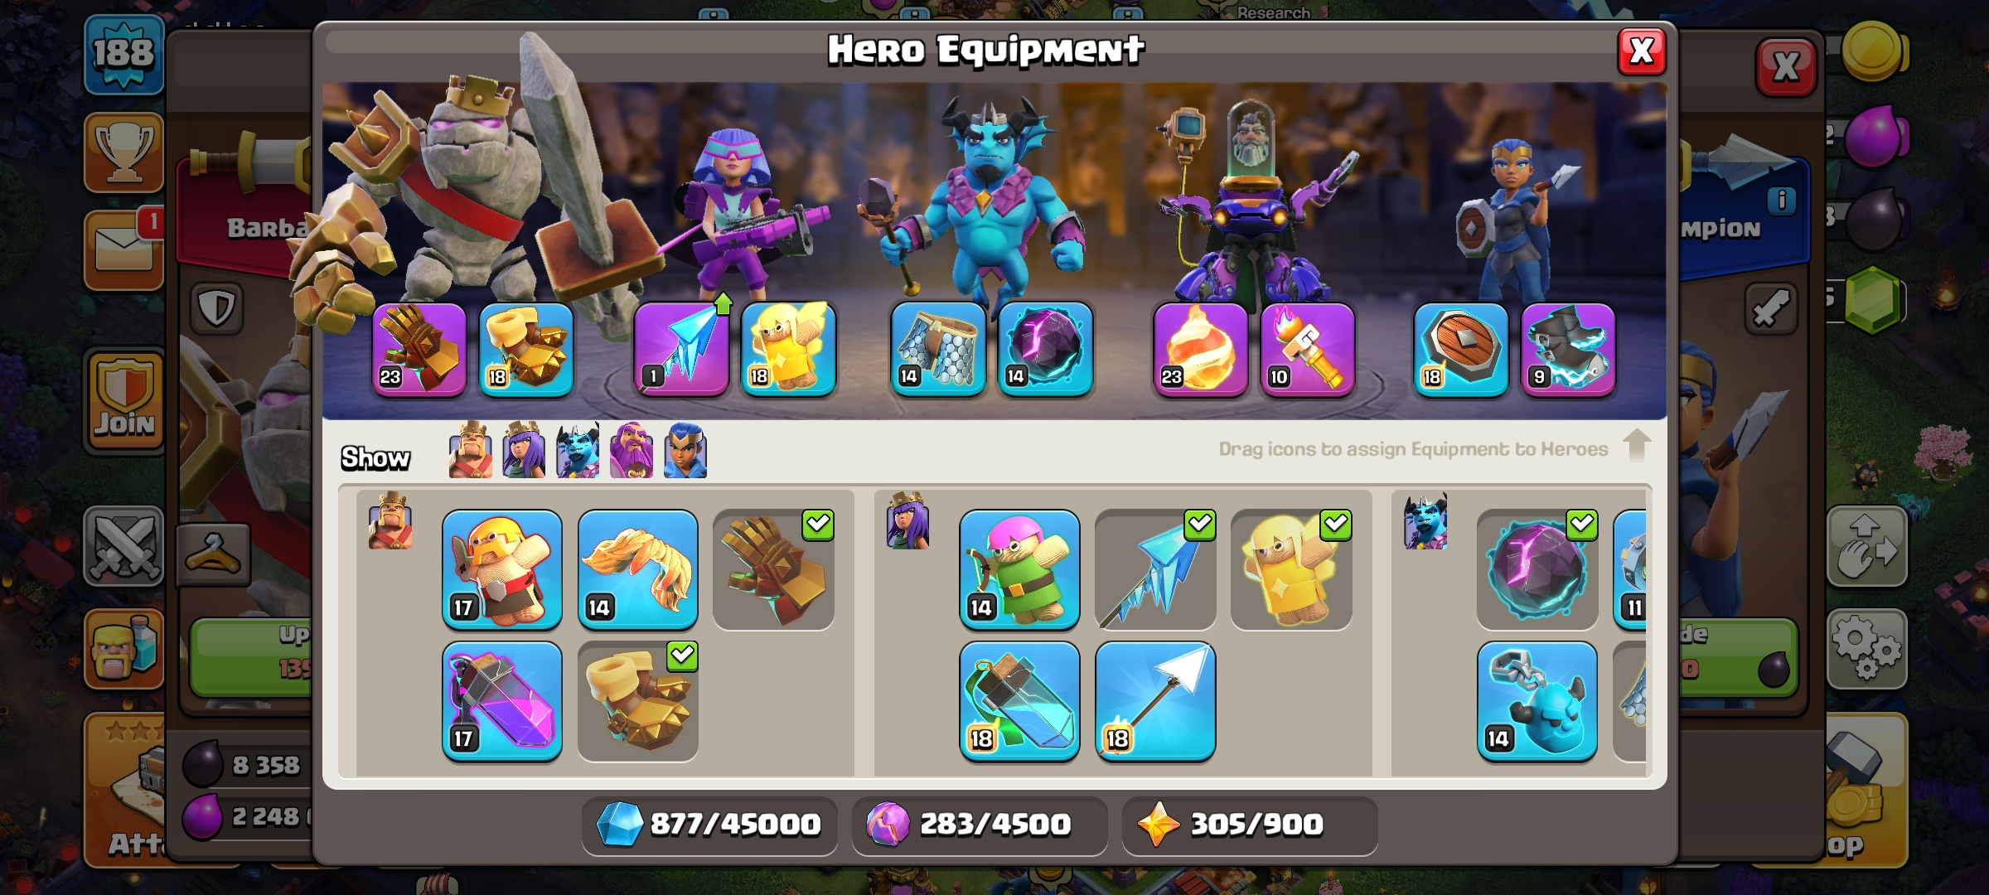Click the 877/45000 shiny ore counter
Image resolution: width=1989 pixels, height=895 pixels.
709,825
